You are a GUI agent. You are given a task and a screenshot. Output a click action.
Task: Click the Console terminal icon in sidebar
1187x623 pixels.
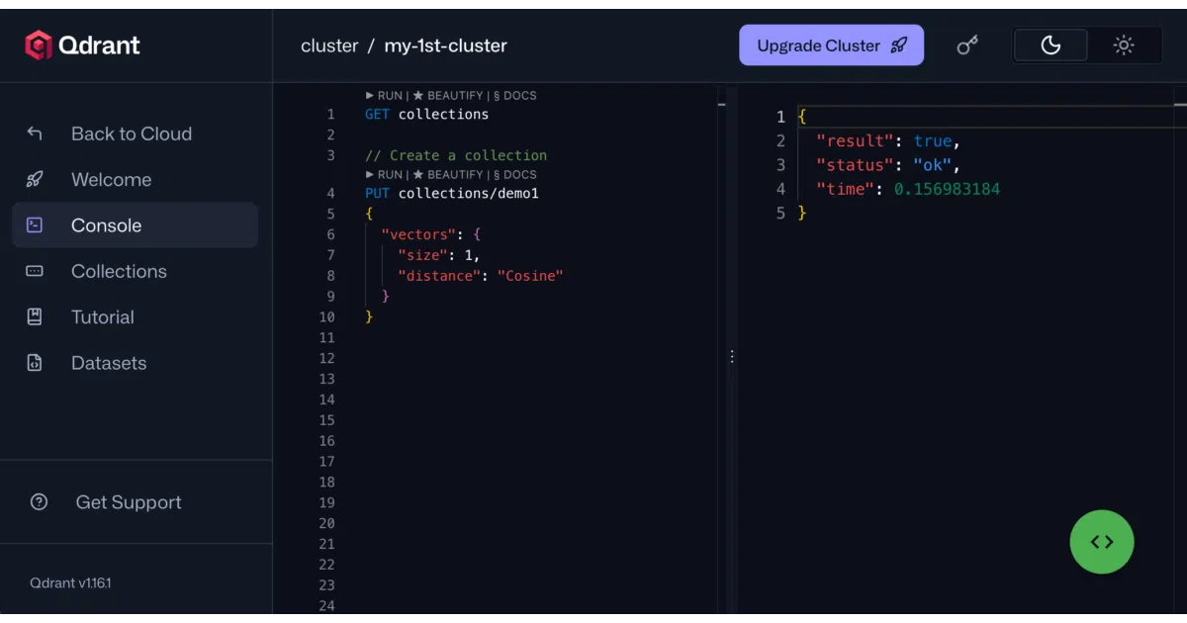pos(35,225)
